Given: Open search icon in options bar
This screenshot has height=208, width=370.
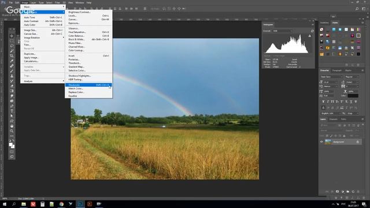Looking at the screenshot, I should coord(357,9).
